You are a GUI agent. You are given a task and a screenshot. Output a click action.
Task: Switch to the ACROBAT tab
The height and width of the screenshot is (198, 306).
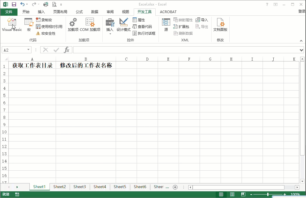click(x=168, y=12)
